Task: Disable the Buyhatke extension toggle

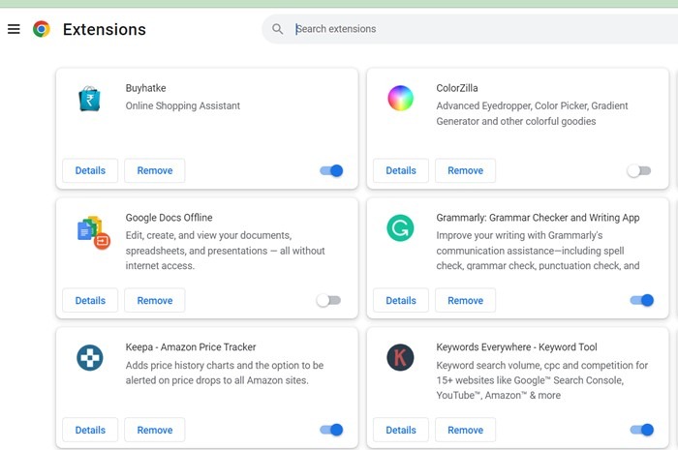Action: click(x=331, y=170)
